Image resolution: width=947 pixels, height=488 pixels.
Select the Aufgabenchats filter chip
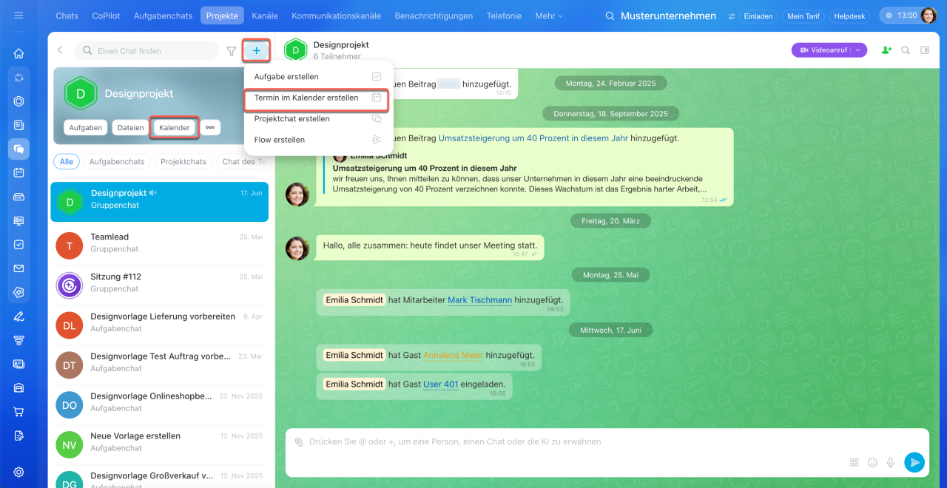(117, 161)
